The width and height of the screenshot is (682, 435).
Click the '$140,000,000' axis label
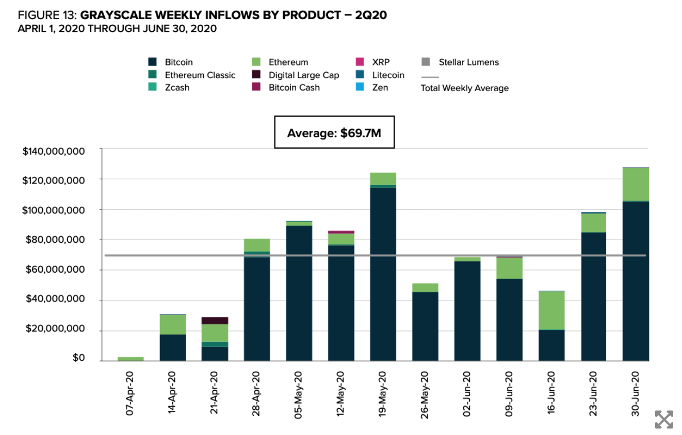click(54, 152)
